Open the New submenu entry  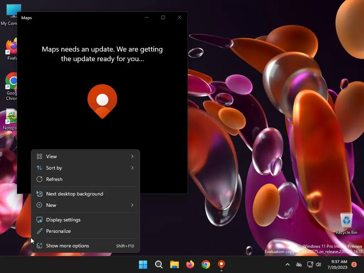point(85,205)
